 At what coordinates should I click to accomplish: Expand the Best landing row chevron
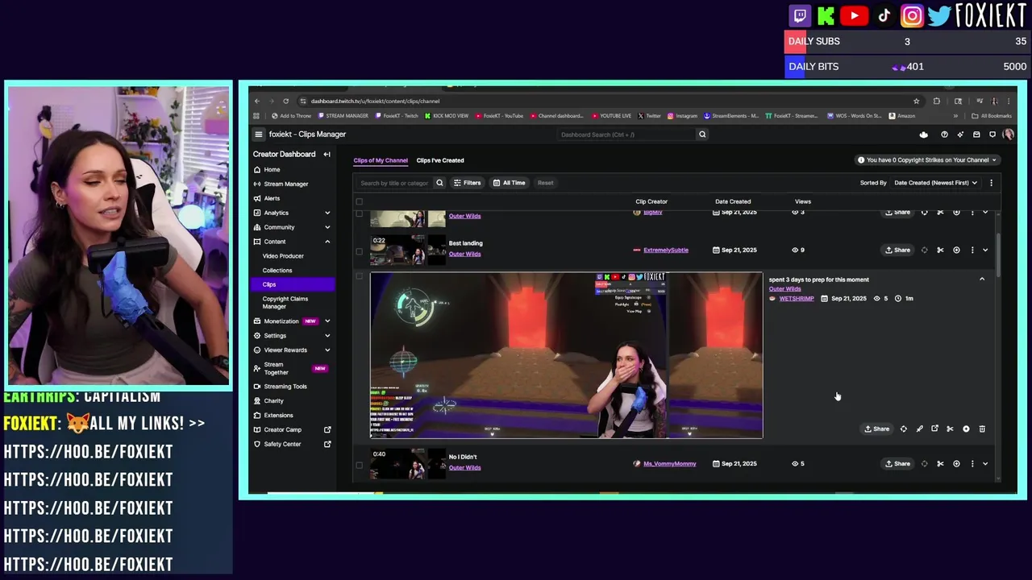pos(985,251)
